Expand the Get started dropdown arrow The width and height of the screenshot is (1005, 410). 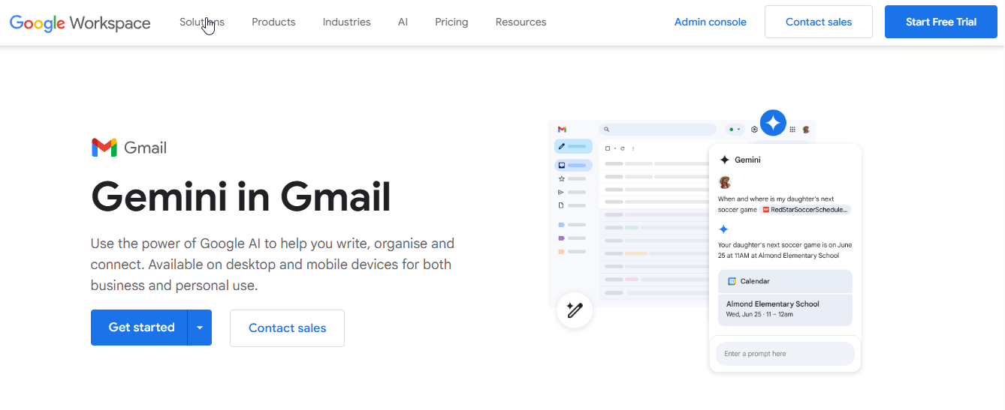coord(200,328)
